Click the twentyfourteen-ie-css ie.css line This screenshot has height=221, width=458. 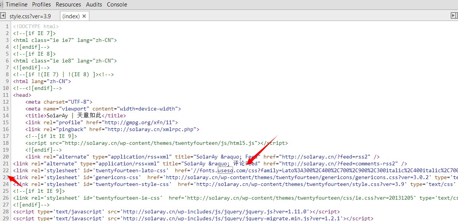(x=235, y=198)
